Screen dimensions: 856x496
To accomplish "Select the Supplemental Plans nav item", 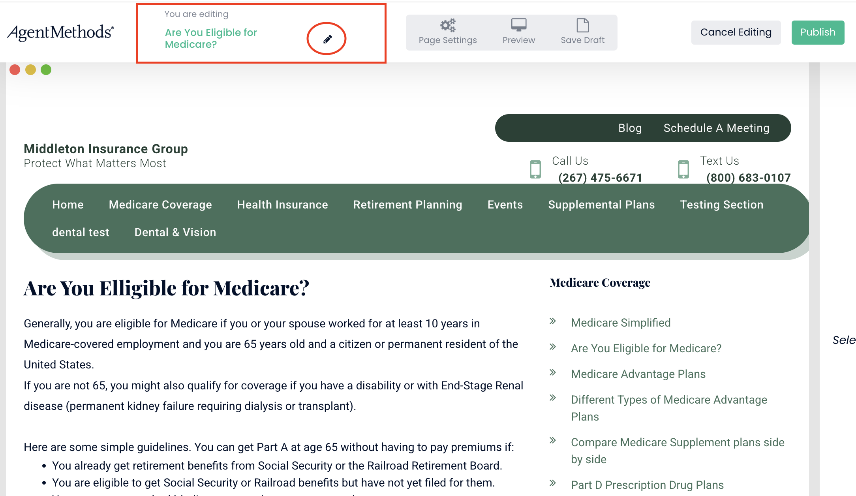I will pyautogui.click(x=601, y=205).
